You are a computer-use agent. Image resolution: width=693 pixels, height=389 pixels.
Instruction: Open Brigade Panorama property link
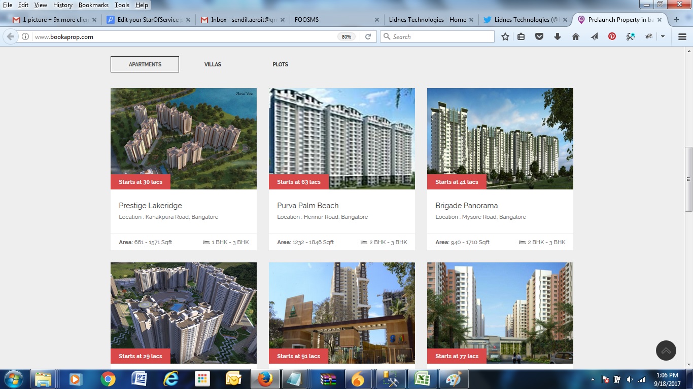click(467, 206)
